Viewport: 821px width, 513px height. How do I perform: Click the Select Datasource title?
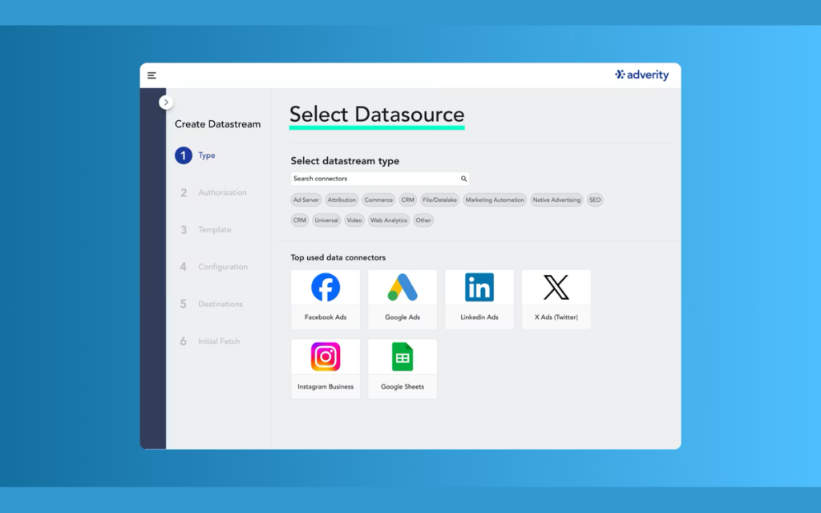(x=377, y=115)
